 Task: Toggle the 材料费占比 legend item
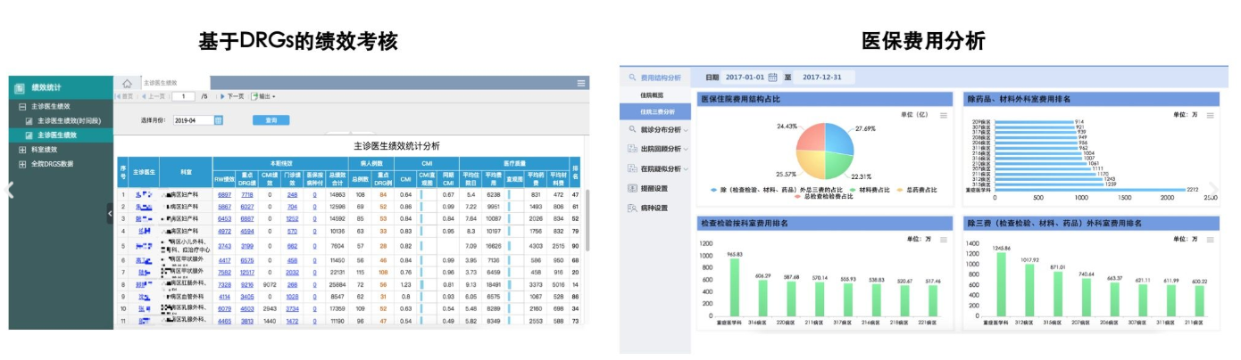pyautogui.click(x=871, y=189)
